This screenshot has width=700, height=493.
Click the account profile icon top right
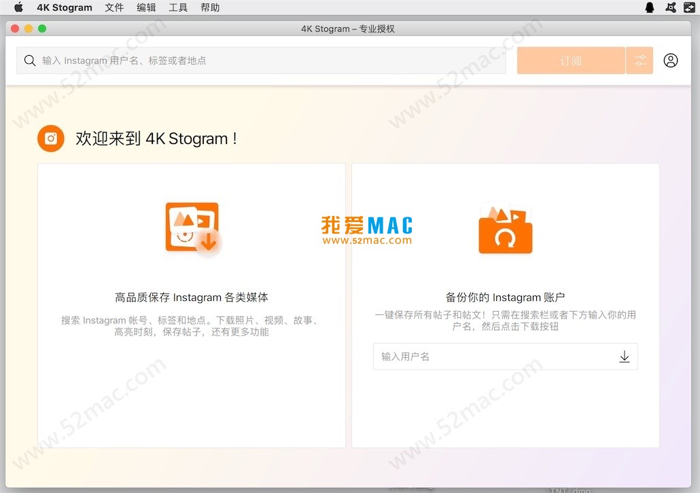(671, 60)
